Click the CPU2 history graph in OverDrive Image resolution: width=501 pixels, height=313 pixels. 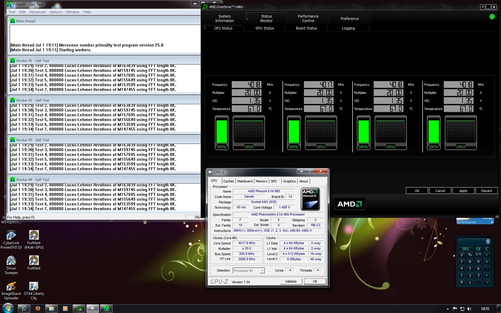[391, 133]
